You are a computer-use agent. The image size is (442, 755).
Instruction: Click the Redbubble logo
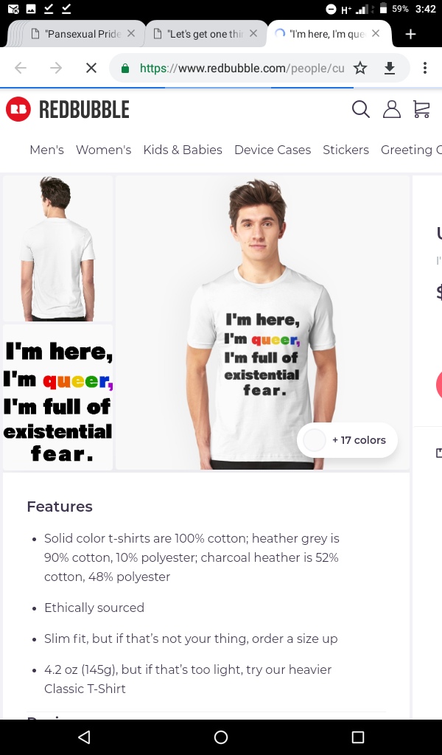(x=68, y=110)
